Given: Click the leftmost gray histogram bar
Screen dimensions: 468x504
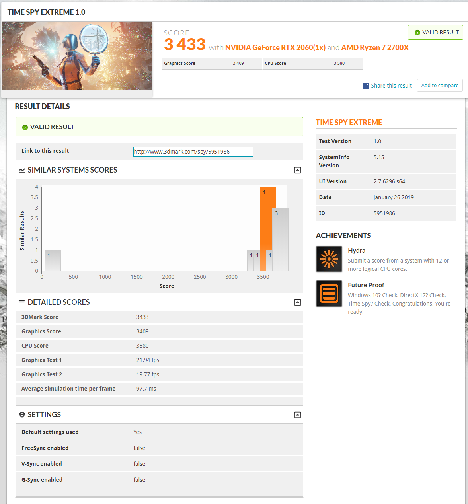Looking at the screenshot, I should (x=53, y=261).
